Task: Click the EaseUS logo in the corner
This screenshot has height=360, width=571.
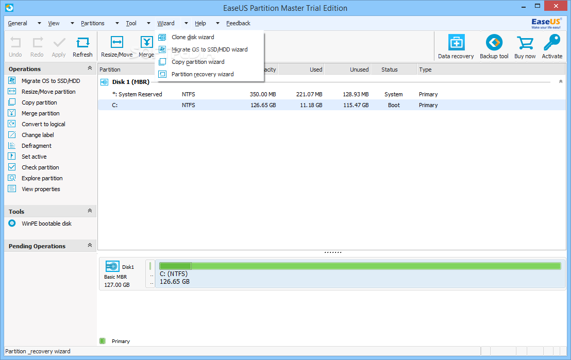Action: [546, 23]
